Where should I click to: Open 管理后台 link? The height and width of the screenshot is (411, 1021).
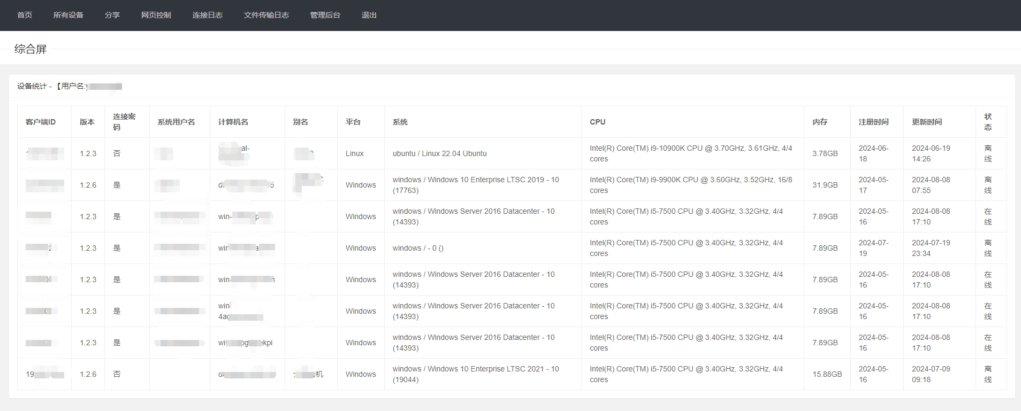(x=325, y=15)
